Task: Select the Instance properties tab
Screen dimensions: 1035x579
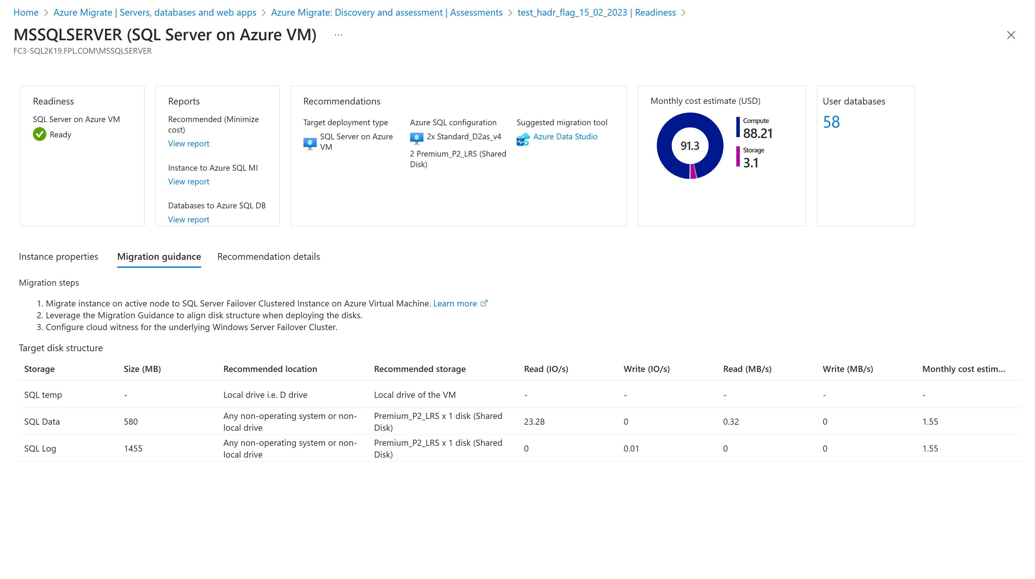Action: point(58,256)
